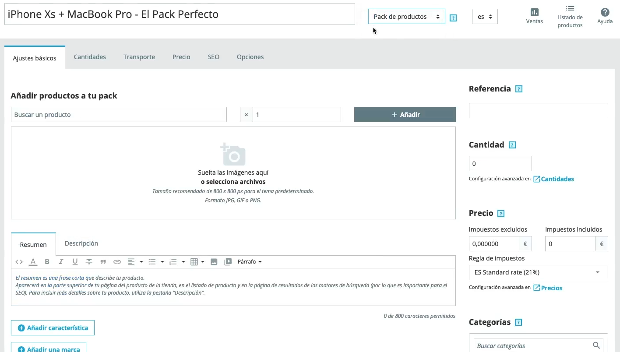The height and width of the screenshot is (352, 620).
Task: Switch to the Transporte tab
Action: pyautogui.click(x=139, y=57)
